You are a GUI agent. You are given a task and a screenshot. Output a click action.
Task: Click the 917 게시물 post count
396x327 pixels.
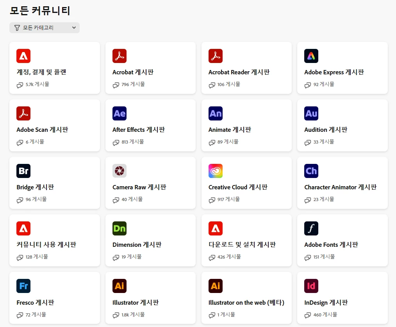pyautogui.click(x=228, y=199)
